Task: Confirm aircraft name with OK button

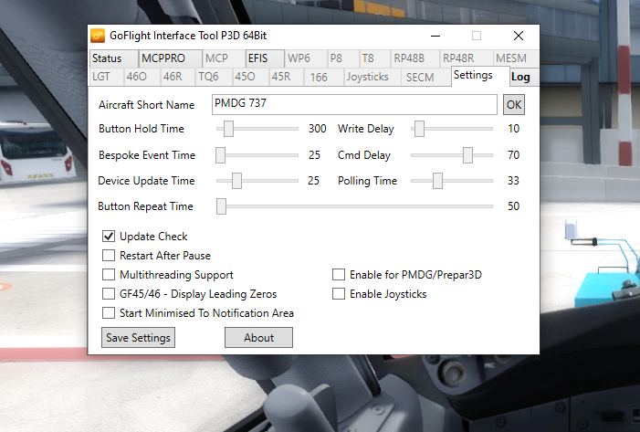Action: [514, 104]
